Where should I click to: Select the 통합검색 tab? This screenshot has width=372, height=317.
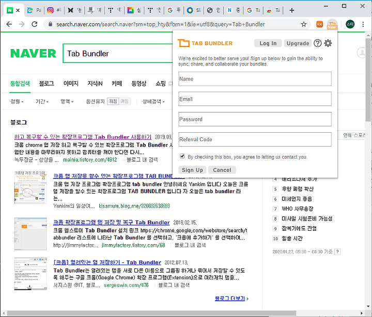pyautogui.click(x=20, y=84)
